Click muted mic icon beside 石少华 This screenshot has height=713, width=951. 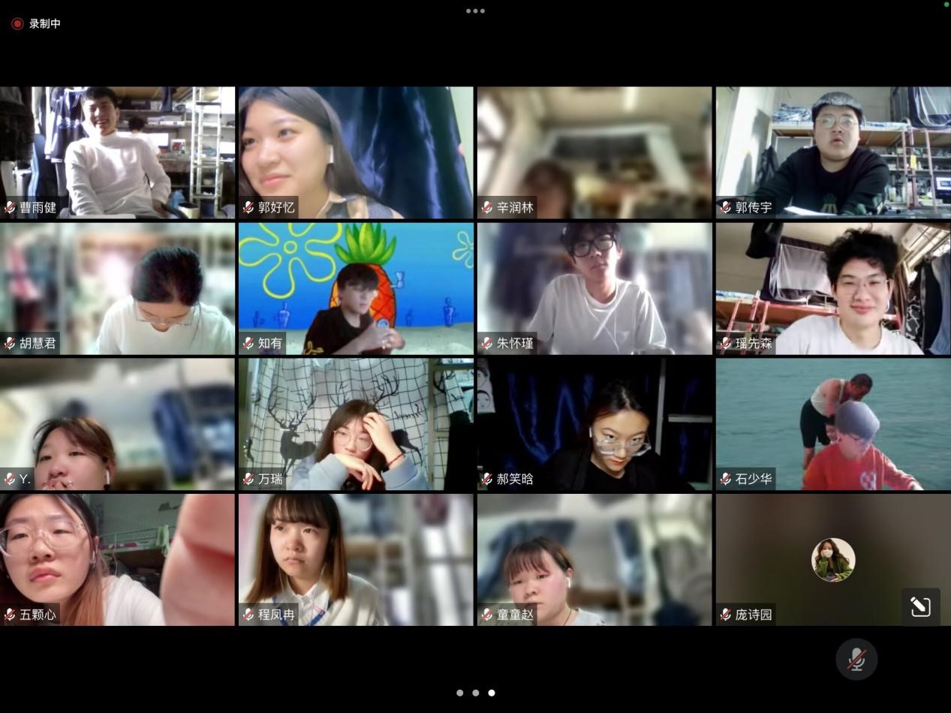pos(726,479)
